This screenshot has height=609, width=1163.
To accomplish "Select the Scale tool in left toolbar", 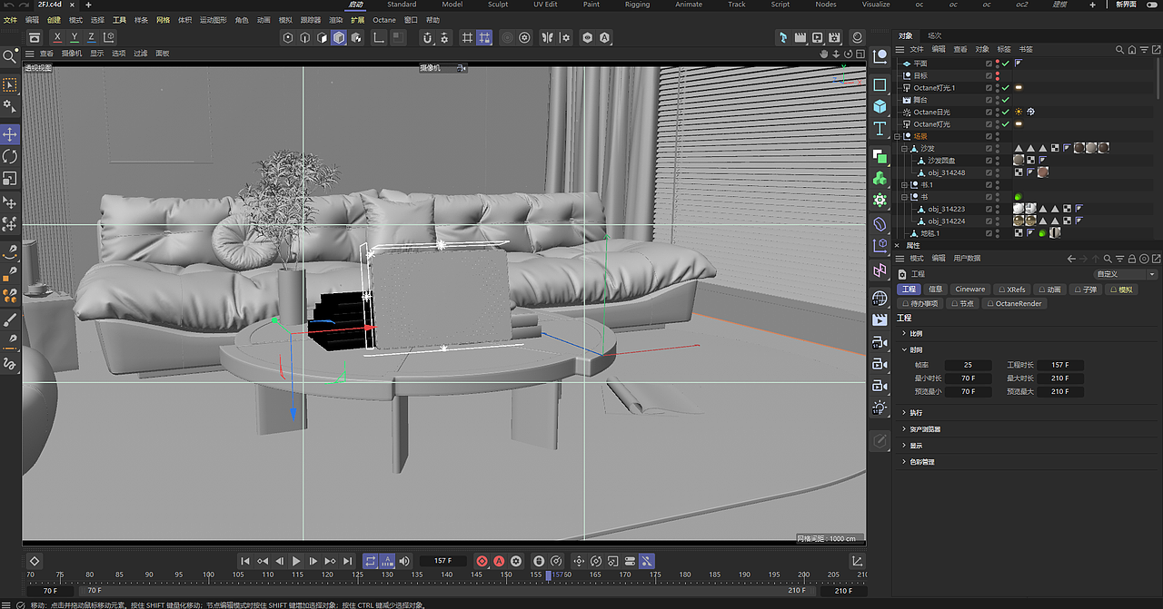I will coord(10,178).
